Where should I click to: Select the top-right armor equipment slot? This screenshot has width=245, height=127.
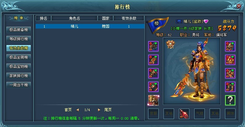(x=230, y=46)
